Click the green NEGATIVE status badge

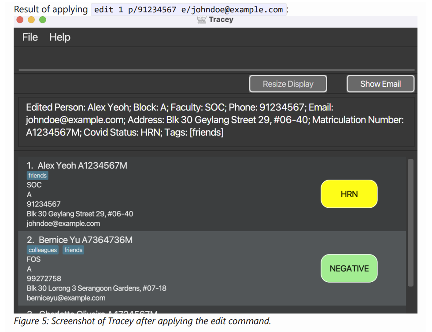coord(349,268)
